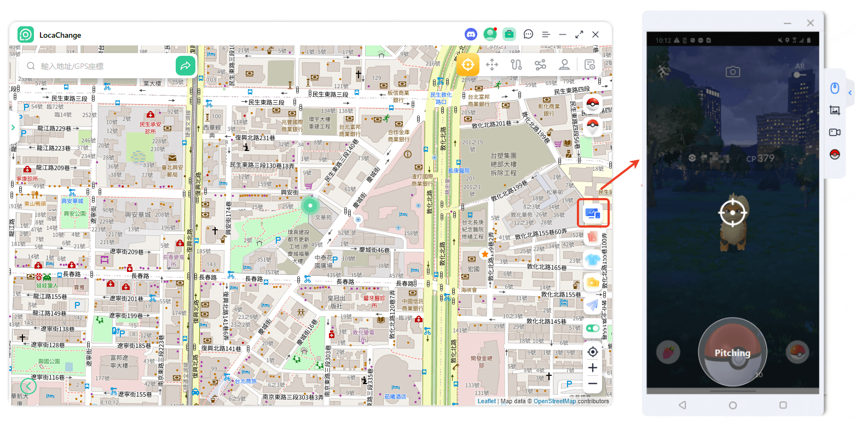Focus the address/GPS coordinate search field
856x430 pixels.
point(100,66)
